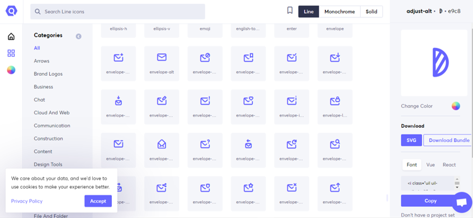Filter by Communication category

52,126
